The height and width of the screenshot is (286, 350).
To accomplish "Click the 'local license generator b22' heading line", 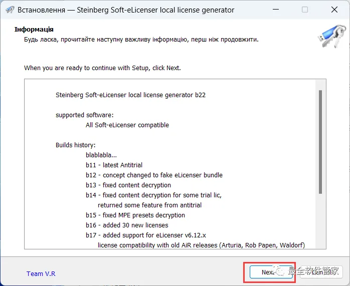I will pyautogui.click(x=130, y=95).
